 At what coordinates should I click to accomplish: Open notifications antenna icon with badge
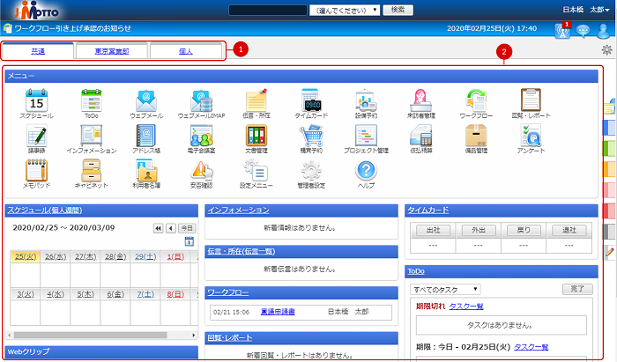click(x=562, y=30)
